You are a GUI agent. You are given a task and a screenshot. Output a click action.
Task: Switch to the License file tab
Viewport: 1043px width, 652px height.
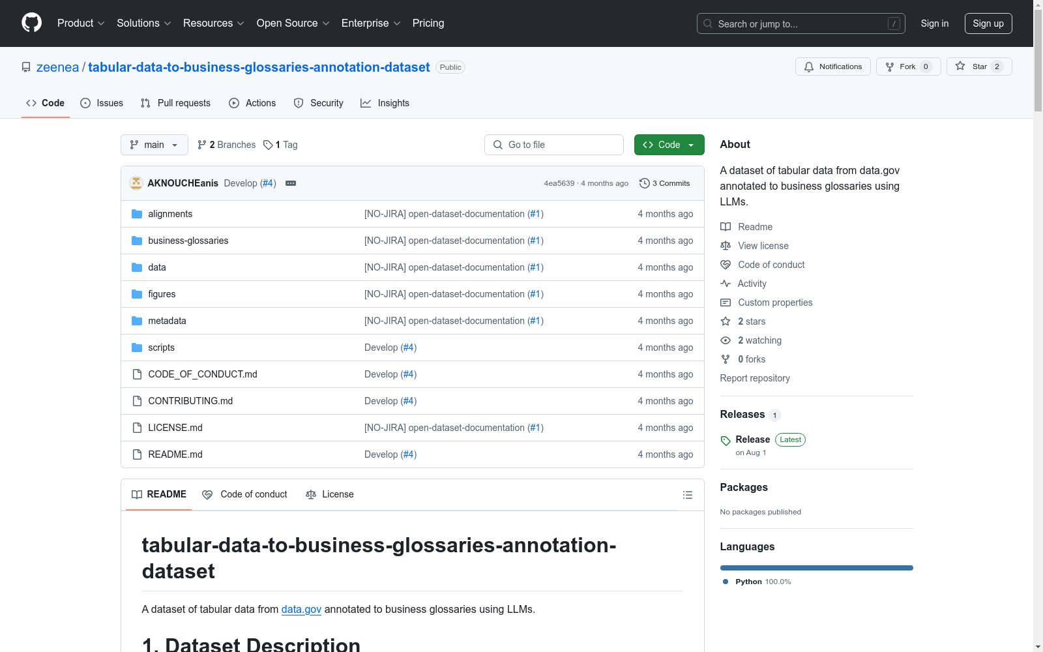330,494
